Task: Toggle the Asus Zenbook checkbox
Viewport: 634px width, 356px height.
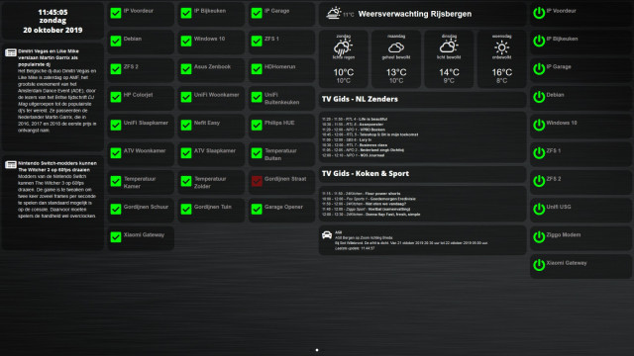Action: pos(186,69)
